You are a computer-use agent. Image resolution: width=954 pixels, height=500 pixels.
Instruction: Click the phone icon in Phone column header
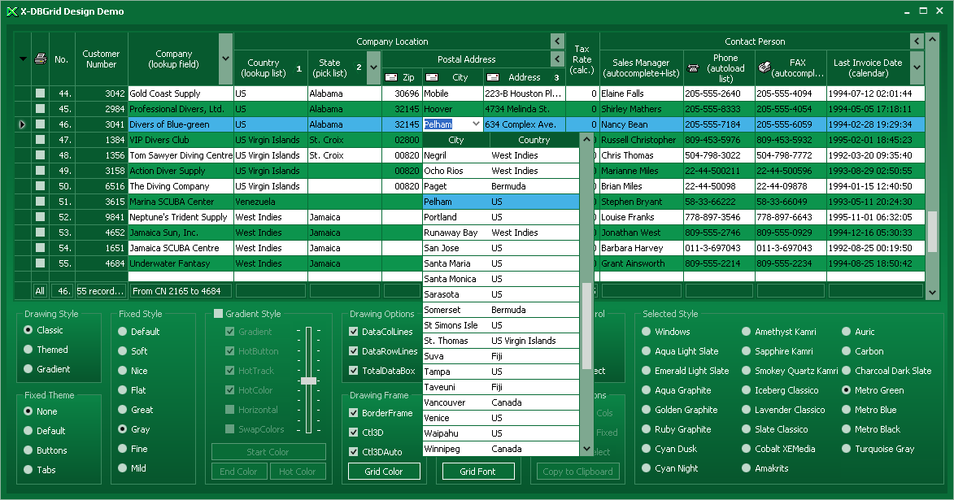coord(693,68)
